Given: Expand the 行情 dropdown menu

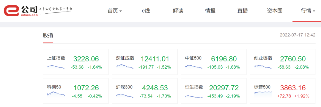Looking at the screenshot, I should click(x=308, y=11).
